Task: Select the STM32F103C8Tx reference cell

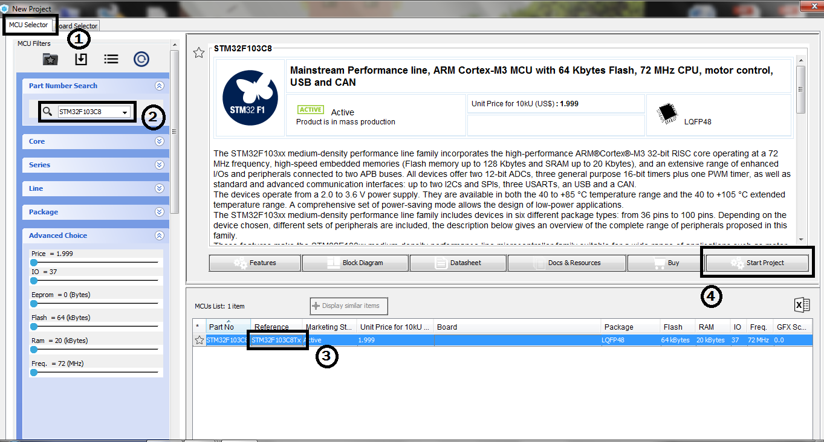Action: pos(276,341)
